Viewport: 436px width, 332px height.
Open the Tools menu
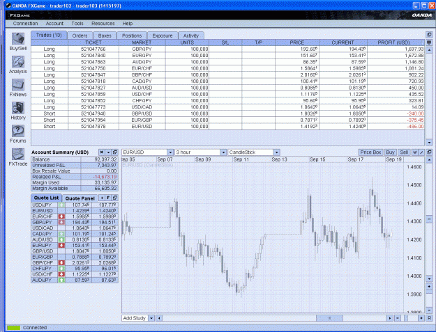77,24
